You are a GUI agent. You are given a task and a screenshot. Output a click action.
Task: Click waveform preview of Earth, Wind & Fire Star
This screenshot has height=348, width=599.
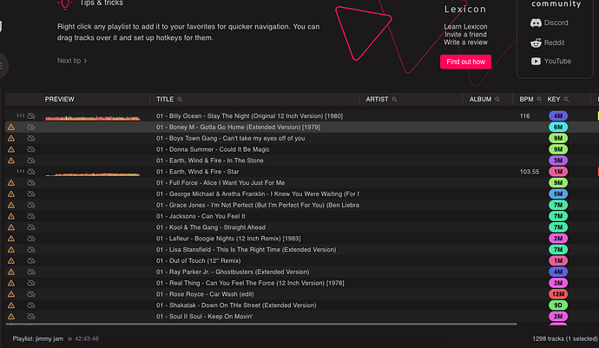pyautogui.click(x=92, y=173)
